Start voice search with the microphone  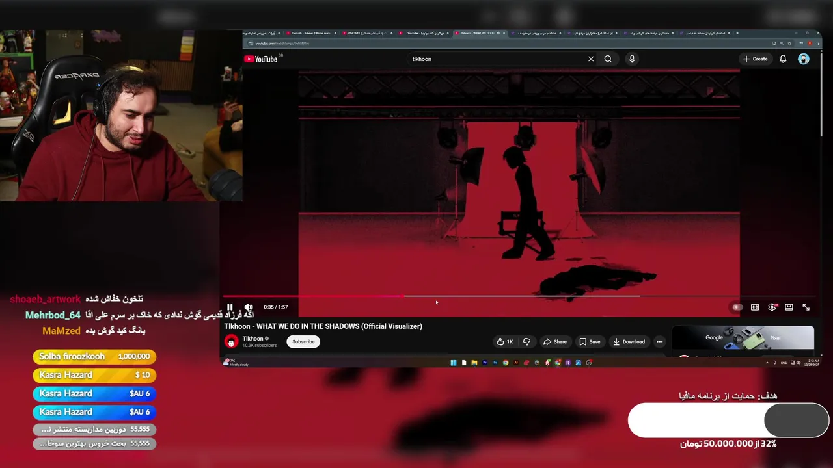click(632, 59)
